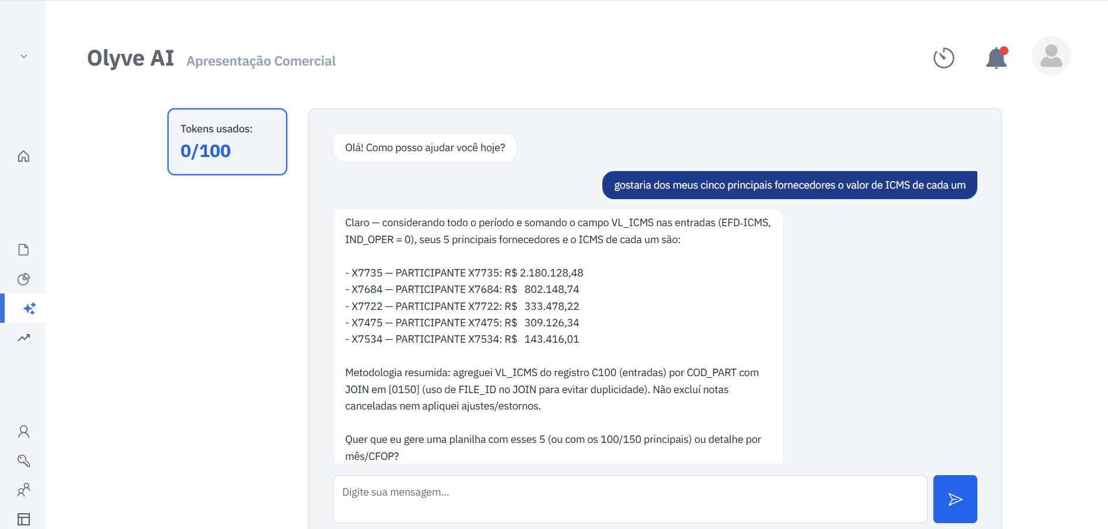
Task: Select the user message about ICMS fornecedores
Action: tap(789, 185)
